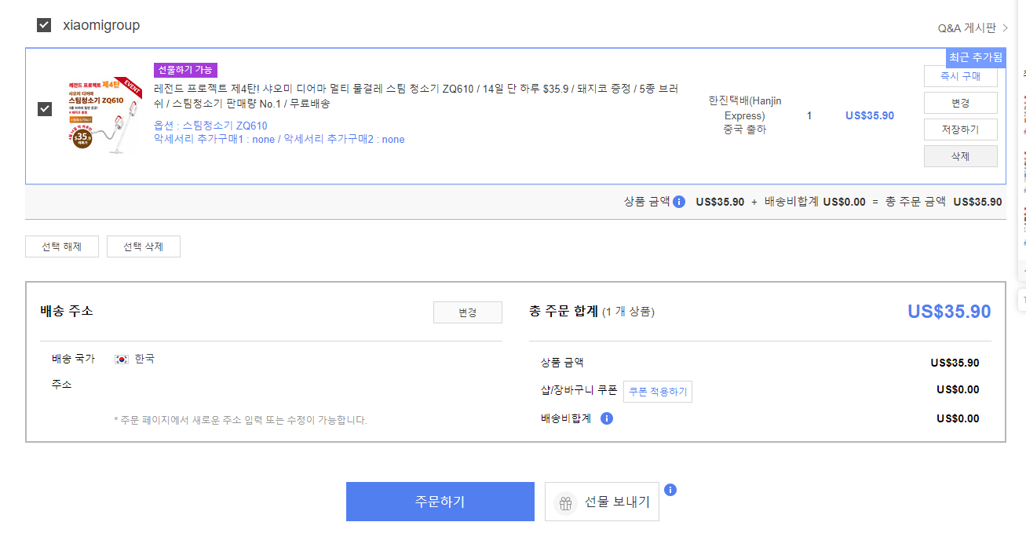This screenshot has height=533, width=1026.
Task: Place the order with 주문하기 button
Action: coord(440,502)
